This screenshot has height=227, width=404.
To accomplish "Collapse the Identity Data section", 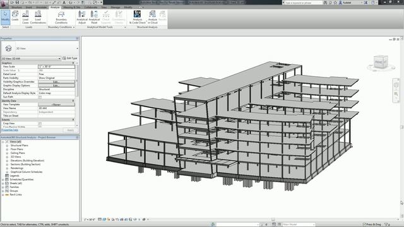I will coord(73,101).
